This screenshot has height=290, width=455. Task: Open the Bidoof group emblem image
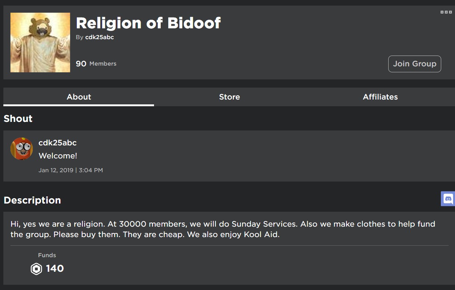(40, 42)
